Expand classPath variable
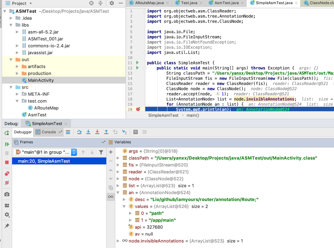Screen dimensions: 334x248 point(118,158)
